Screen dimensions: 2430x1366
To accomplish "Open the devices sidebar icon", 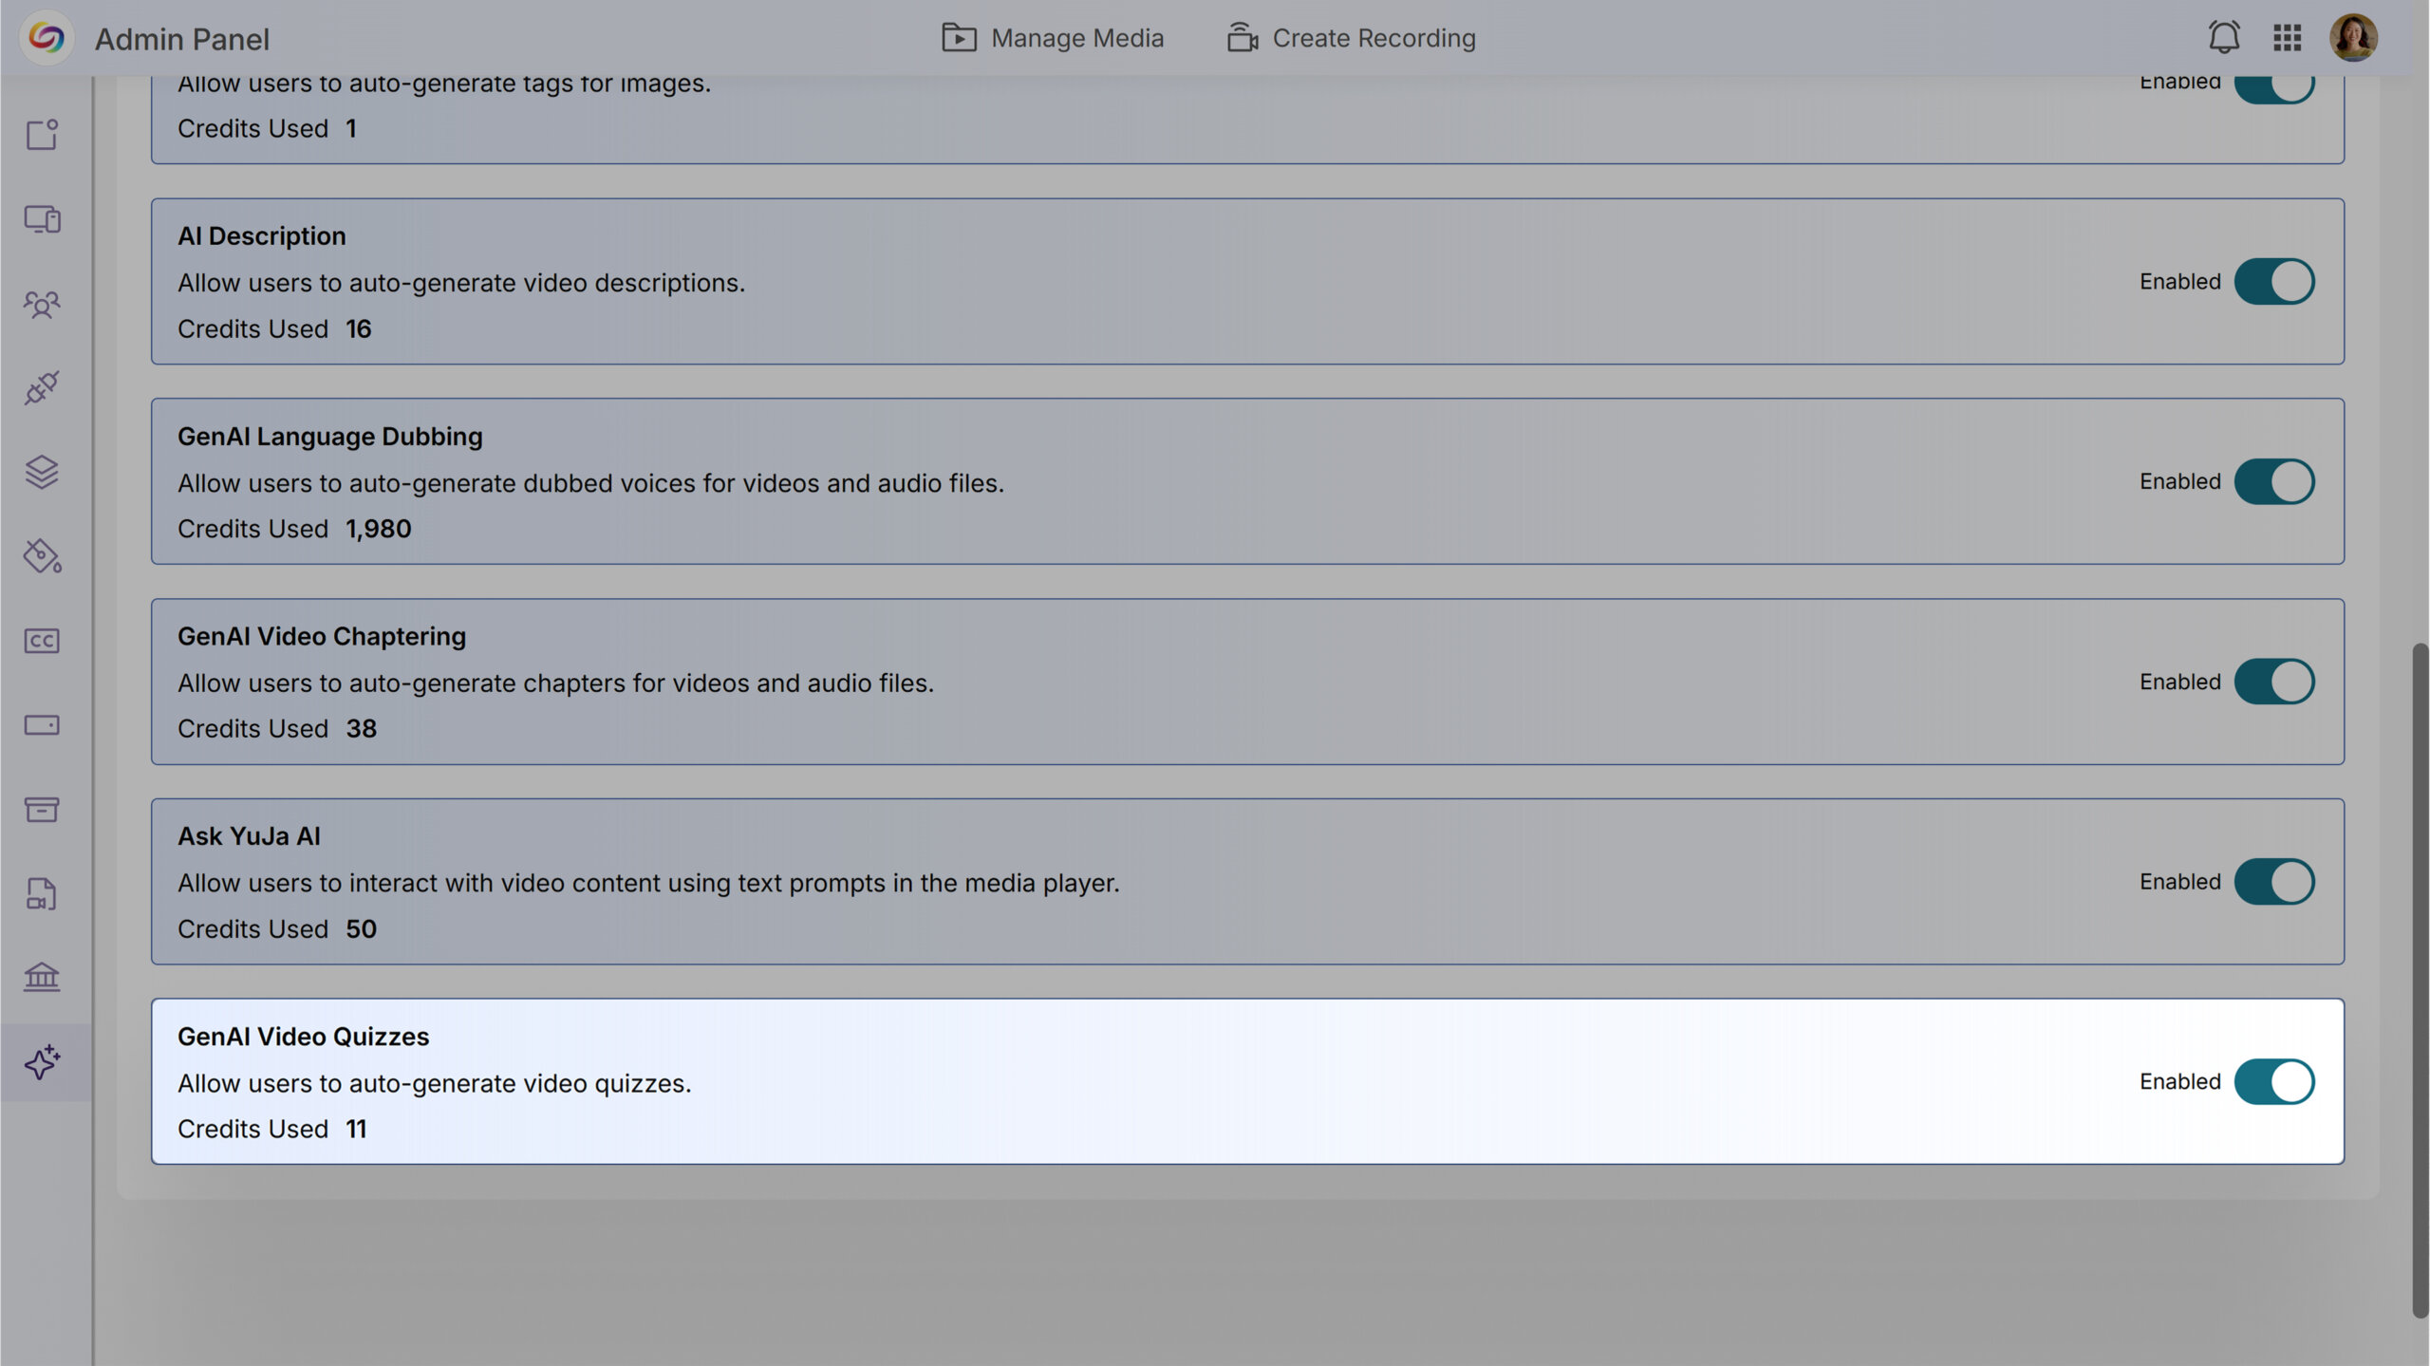I will (x=42, y=219).
